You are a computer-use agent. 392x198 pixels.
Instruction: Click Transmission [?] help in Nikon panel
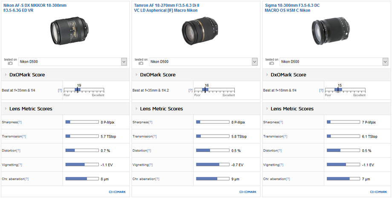coord(24,136)
